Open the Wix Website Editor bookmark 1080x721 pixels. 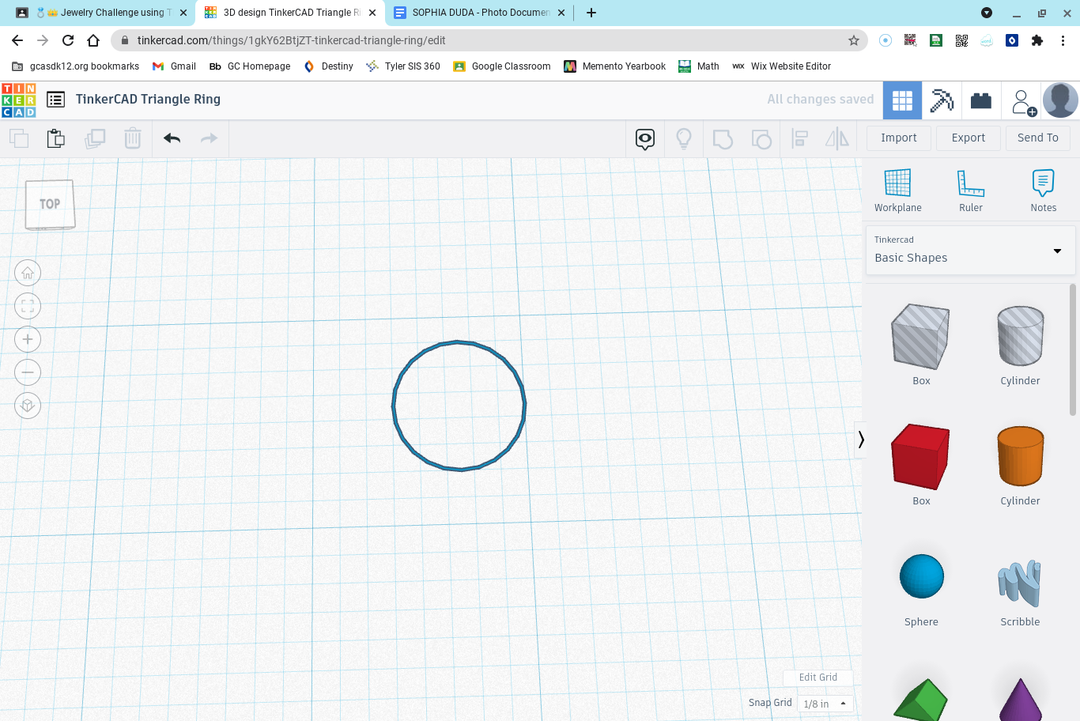[x=782, y=66]
